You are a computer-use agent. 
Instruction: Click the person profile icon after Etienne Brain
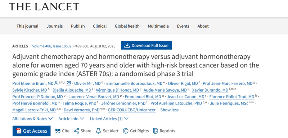click(x=56, y=83)
